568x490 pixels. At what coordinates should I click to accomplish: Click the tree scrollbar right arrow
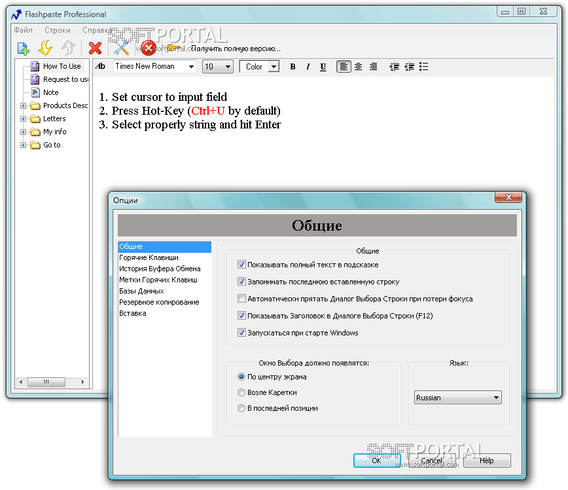click(83, 382)
